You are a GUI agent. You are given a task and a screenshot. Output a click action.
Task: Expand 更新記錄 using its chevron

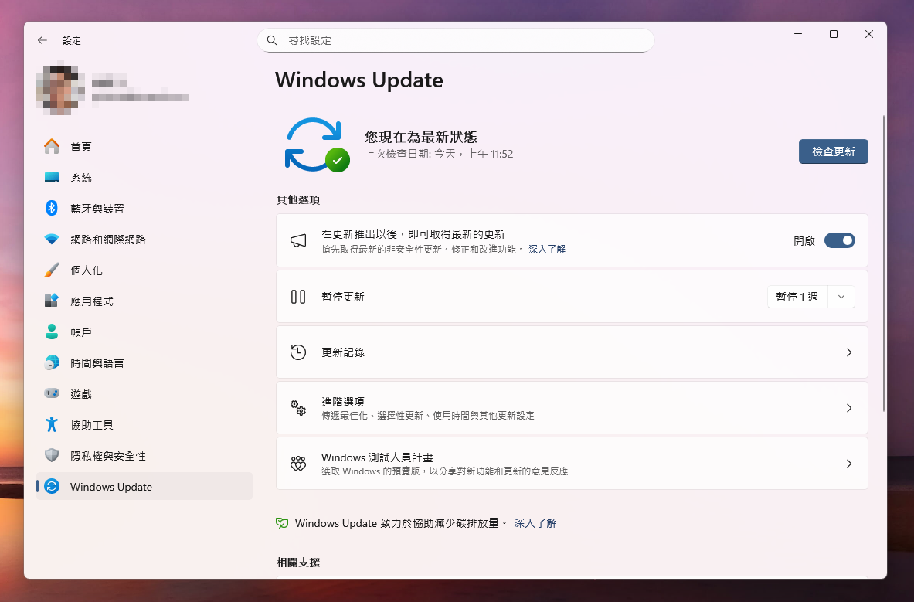point(848,352)
